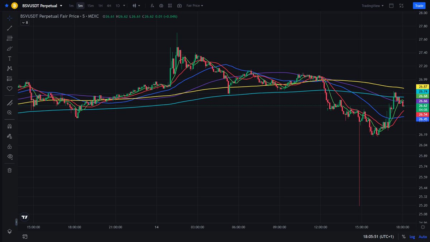
Task: Click the blue 26.45 price label
Action: (423, 119)
